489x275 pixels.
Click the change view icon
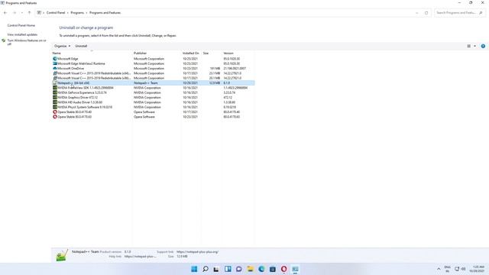click(468, 46)
